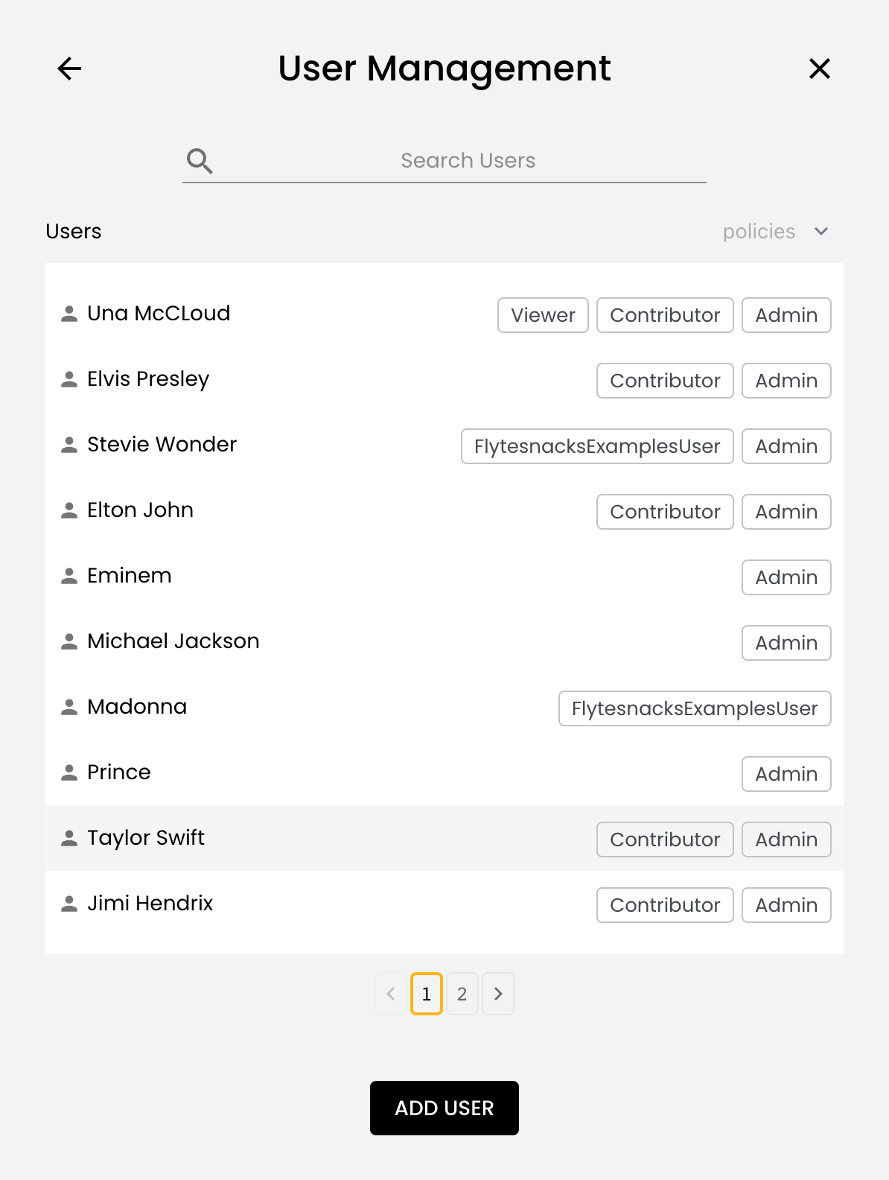
Task: Click the previous page chevron
Action: pos(391,994)
